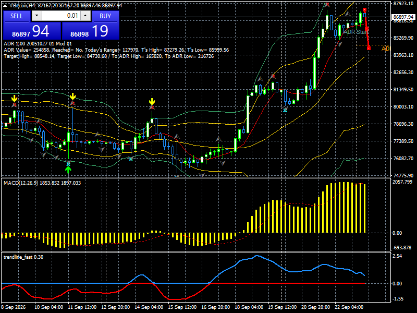Click the SELL button

pyautogui.click(x=17, y=16)
